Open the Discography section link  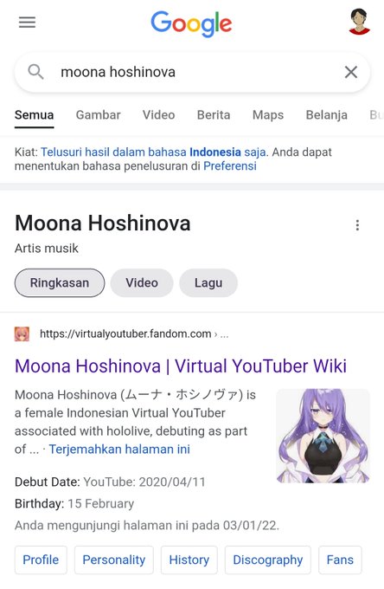point(268,560)
